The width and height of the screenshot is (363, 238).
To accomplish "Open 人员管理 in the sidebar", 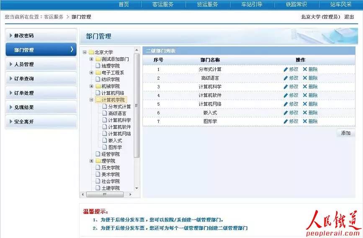I will (41, 64).
